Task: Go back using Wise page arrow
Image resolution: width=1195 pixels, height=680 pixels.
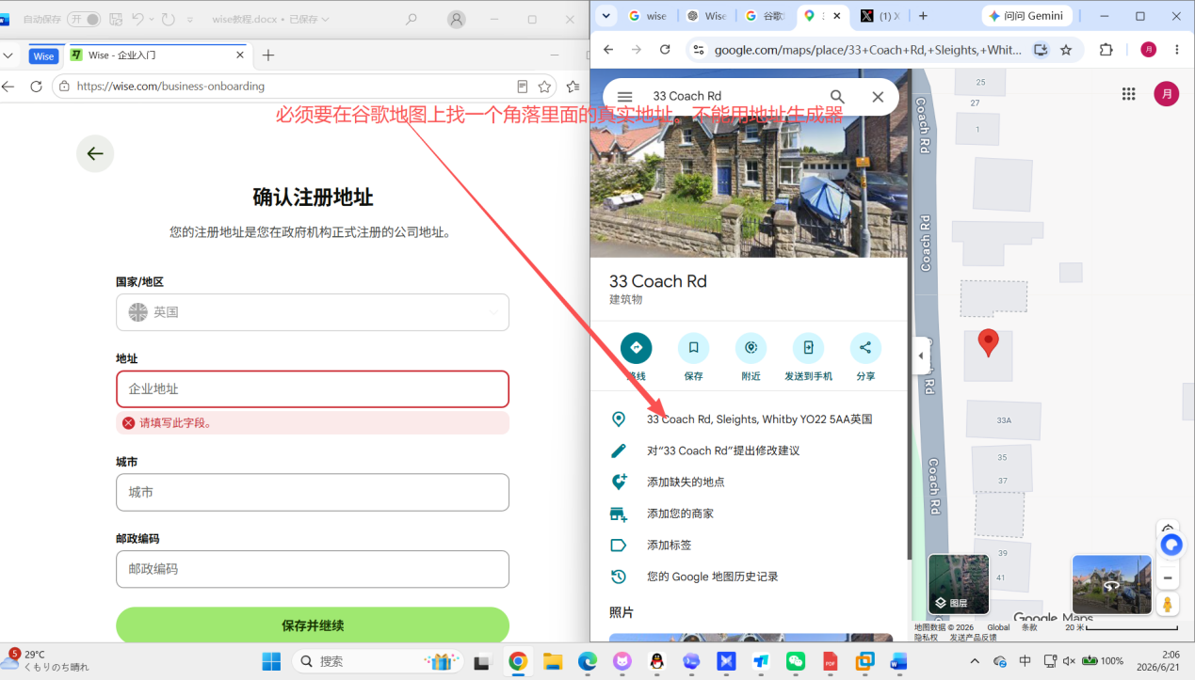Action: pyautogui.click(x=95, y=153)
